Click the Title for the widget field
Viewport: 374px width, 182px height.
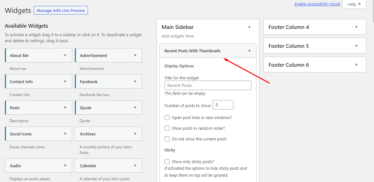click(x=208, y=85)
